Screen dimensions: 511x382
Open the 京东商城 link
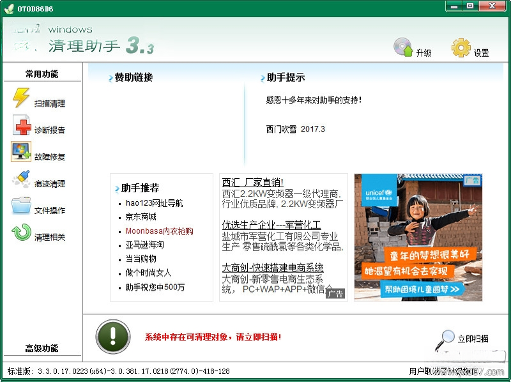[141, 217]
